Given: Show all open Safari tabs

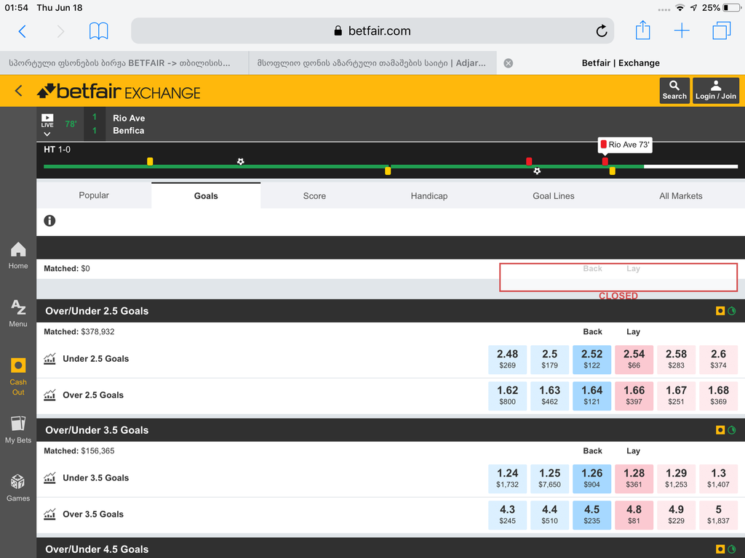Looking at the screenshot, I should (x=721, y=31).
